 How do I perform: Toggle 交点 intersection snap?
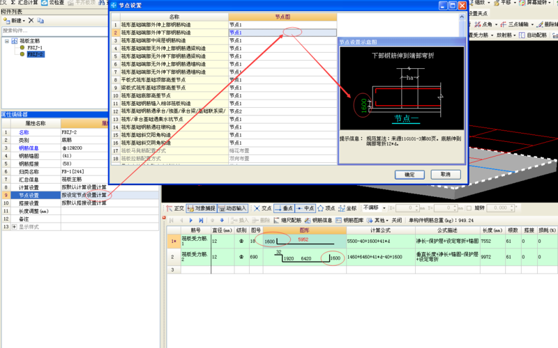click(x=263, y=208)
